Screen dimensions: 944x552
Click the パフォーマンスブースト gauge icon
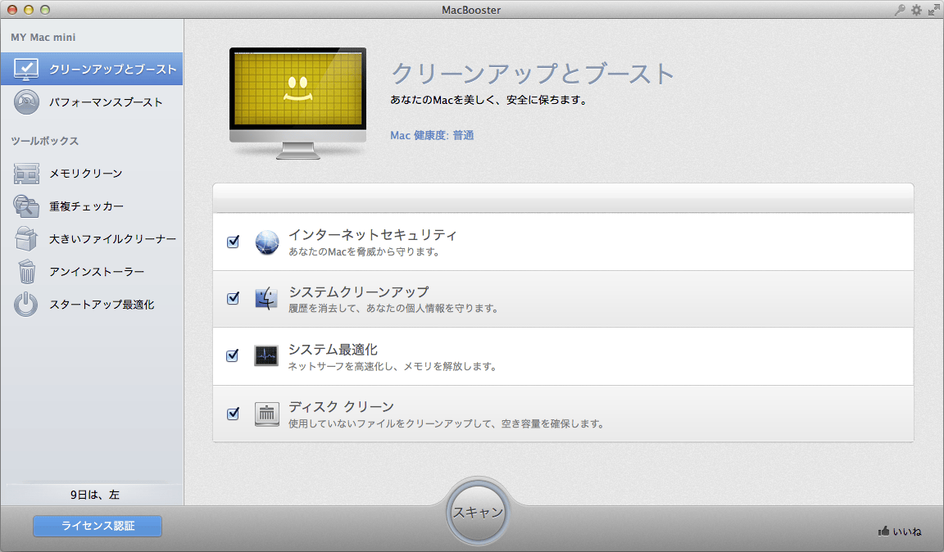click(x=26, y=102)
